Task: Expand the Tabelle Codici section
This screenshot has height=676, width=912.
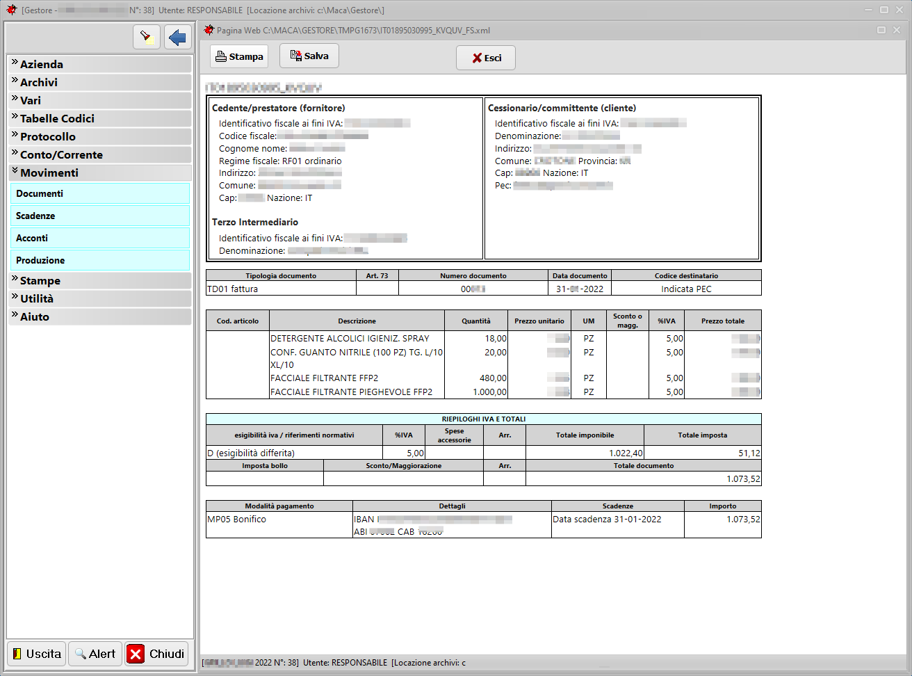Action: coord(99,118)
